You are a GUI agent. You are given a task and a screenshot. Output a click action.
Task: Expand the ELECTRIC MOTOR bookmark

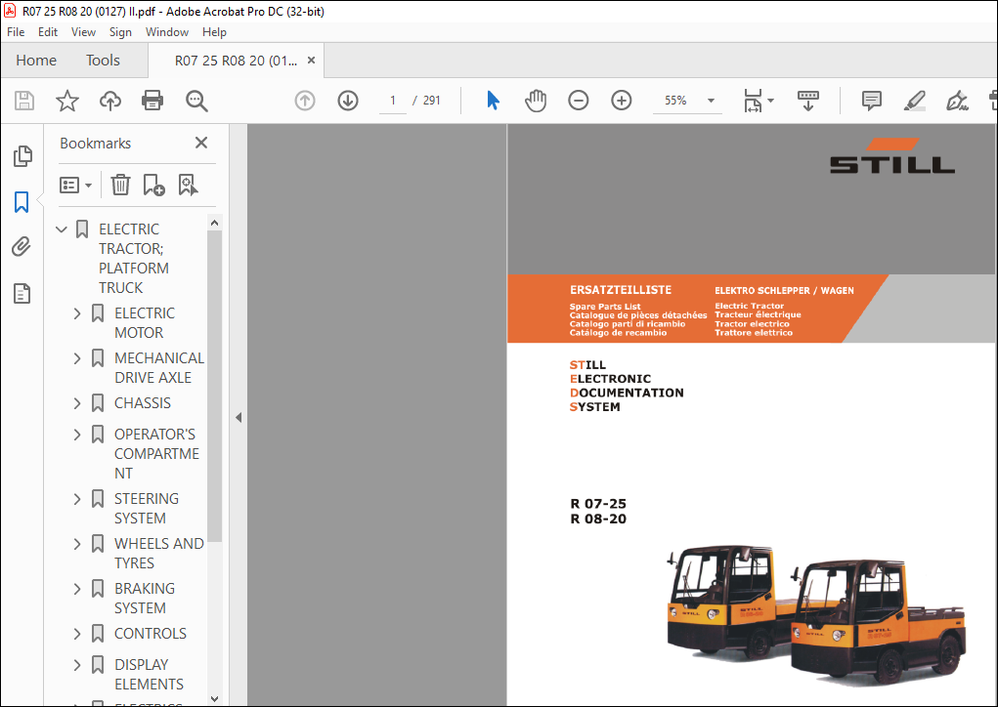[x=77, y=313]
